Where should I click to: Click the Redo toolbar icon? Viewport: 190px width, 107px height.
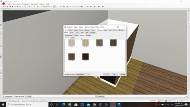tap(20, 7)
